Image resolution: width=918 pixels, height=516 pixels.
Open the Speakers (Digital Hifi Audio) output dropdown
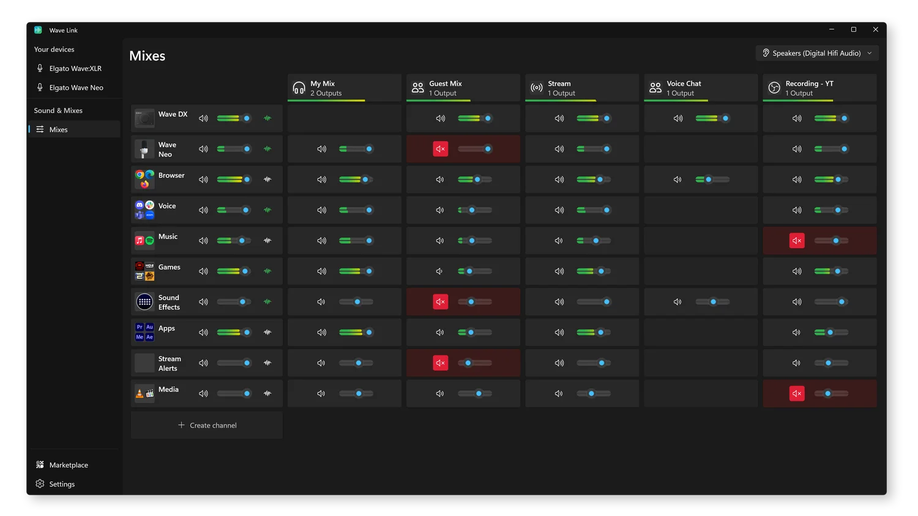pos(816,53)
